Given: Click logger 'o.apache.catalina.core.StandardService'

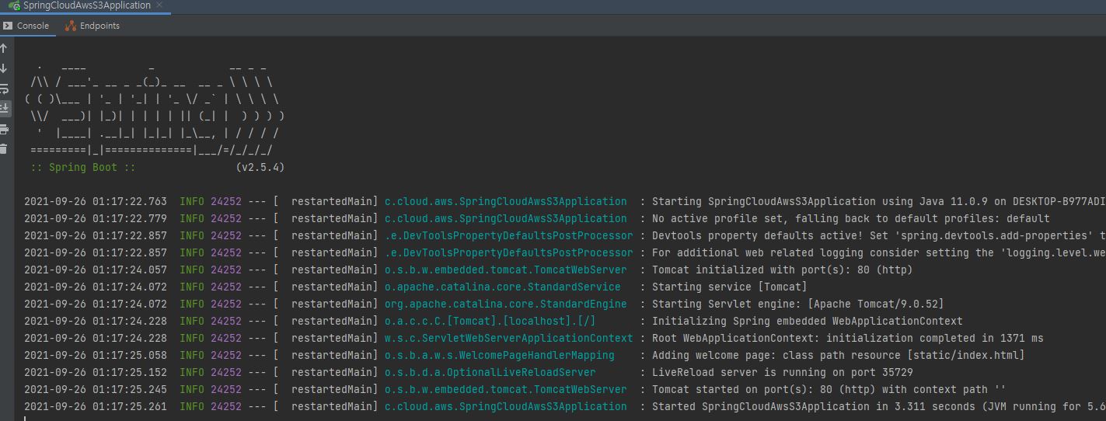Looking at the screenshot, I should (502, 287).
